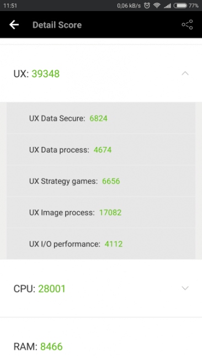Image resolution: width=202 pixels, height=359 pixels.
Task: Select the UX Image process row
Action: point(101,212)
